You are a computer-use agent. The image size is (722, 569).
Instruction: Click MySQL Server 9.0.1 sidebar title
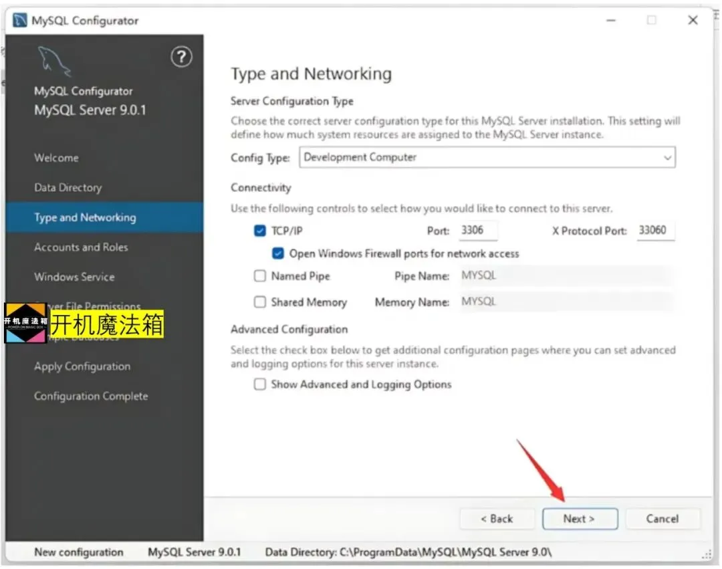(90, 110)
